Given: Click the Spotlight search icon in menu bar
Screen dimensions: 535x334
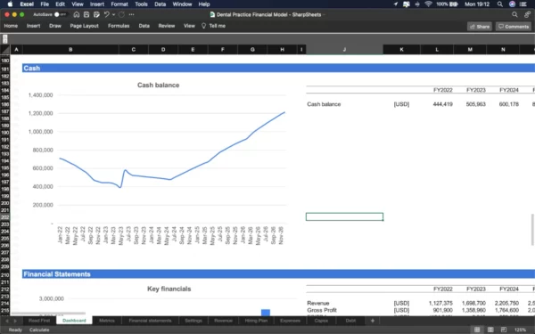Looking at the screenshot, I should point(500,4).
